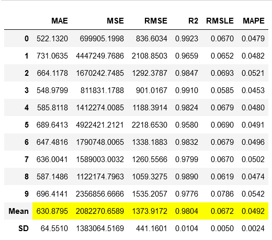Click MAPE value 0.0482

click(253, 56)
